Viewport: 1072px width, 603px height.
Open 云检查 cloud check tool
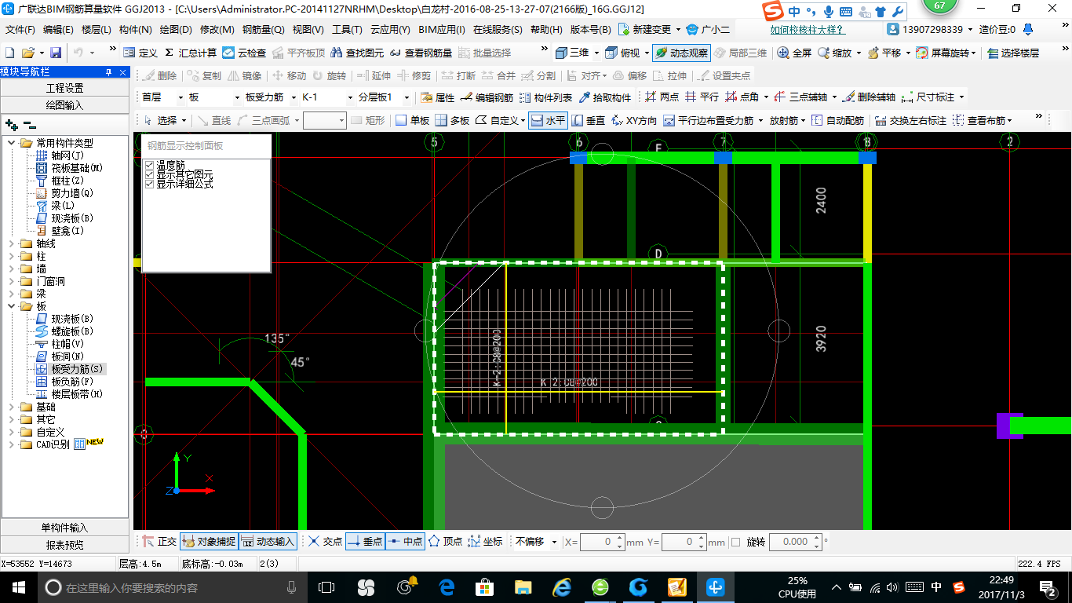(244, 53)
